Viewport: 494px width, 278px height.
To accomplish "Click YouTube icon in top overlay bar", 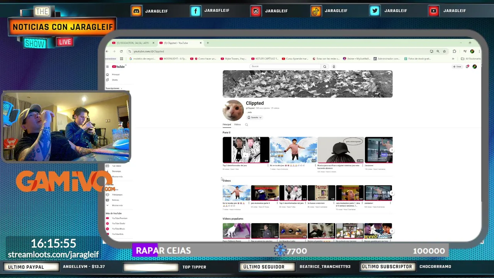I will tap(434, 11).
